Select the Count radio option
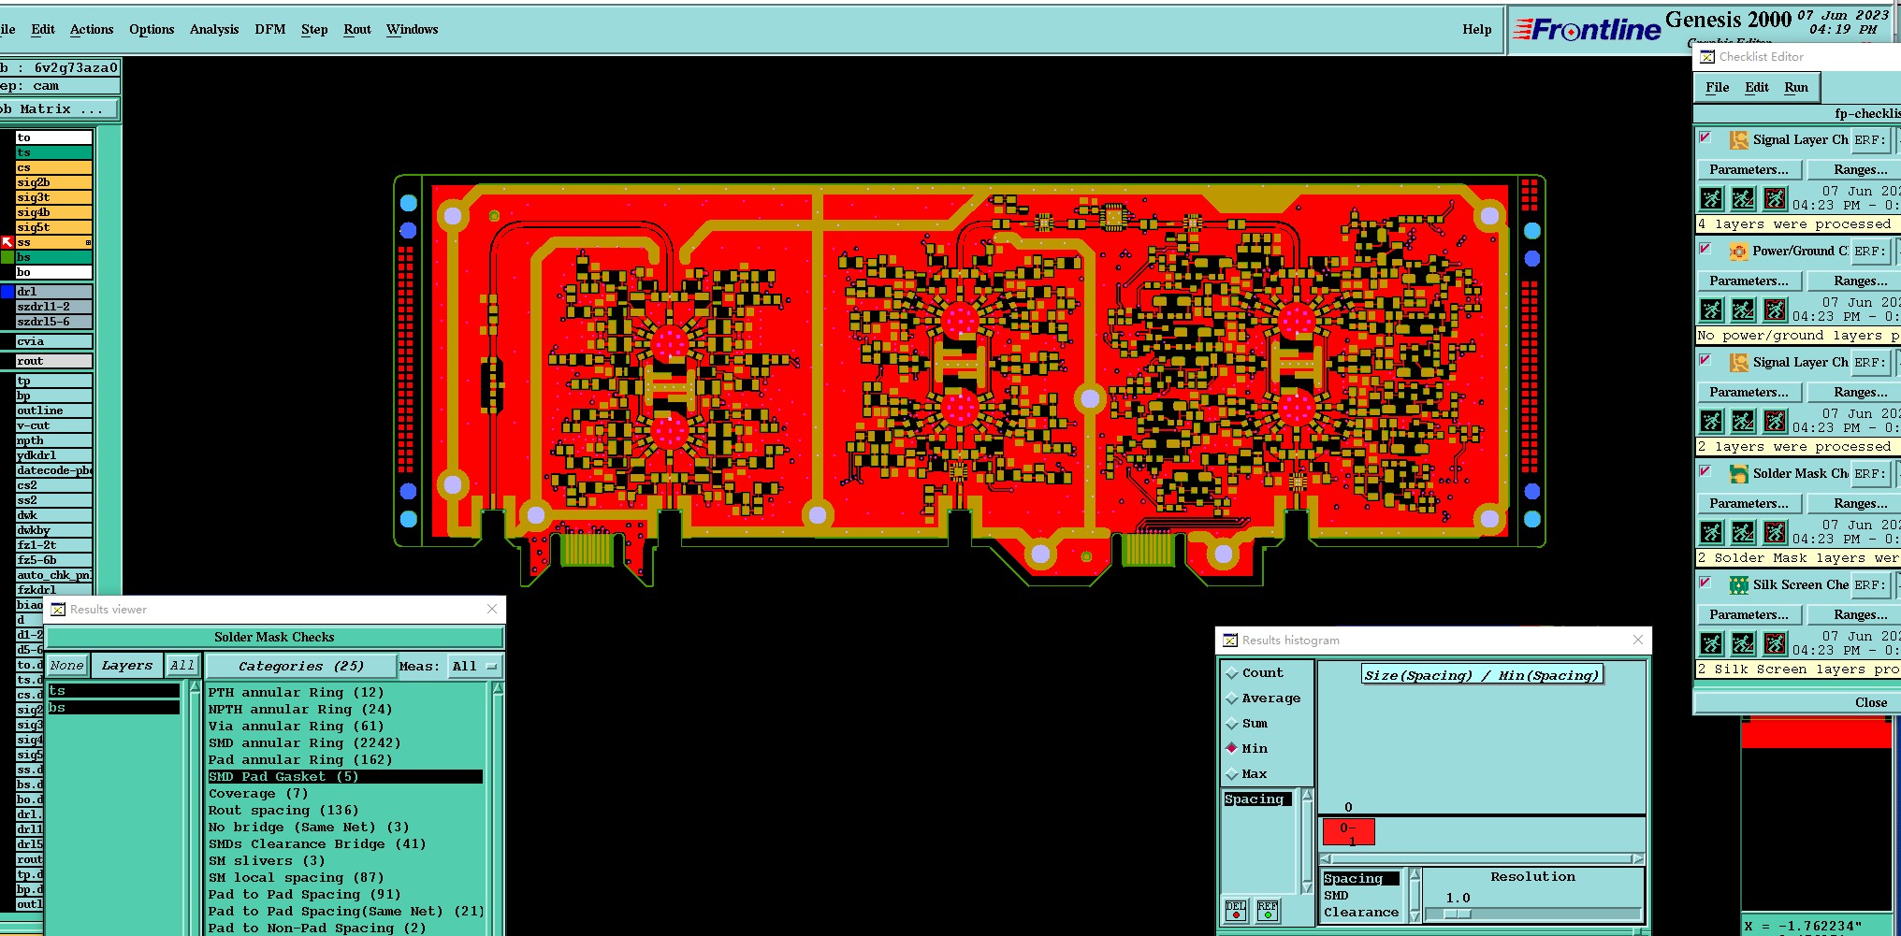Screen dimensions: 1901x936 pos(1255,673)
